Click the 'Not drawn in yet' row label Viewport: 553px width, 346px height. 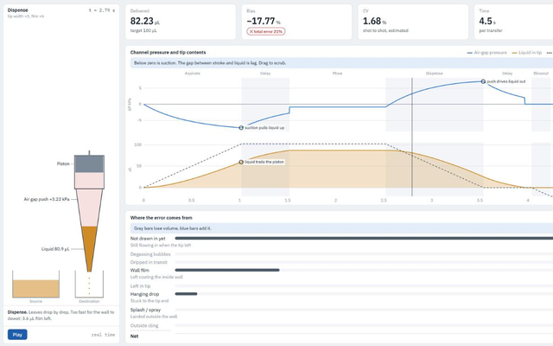coord(148,239)
